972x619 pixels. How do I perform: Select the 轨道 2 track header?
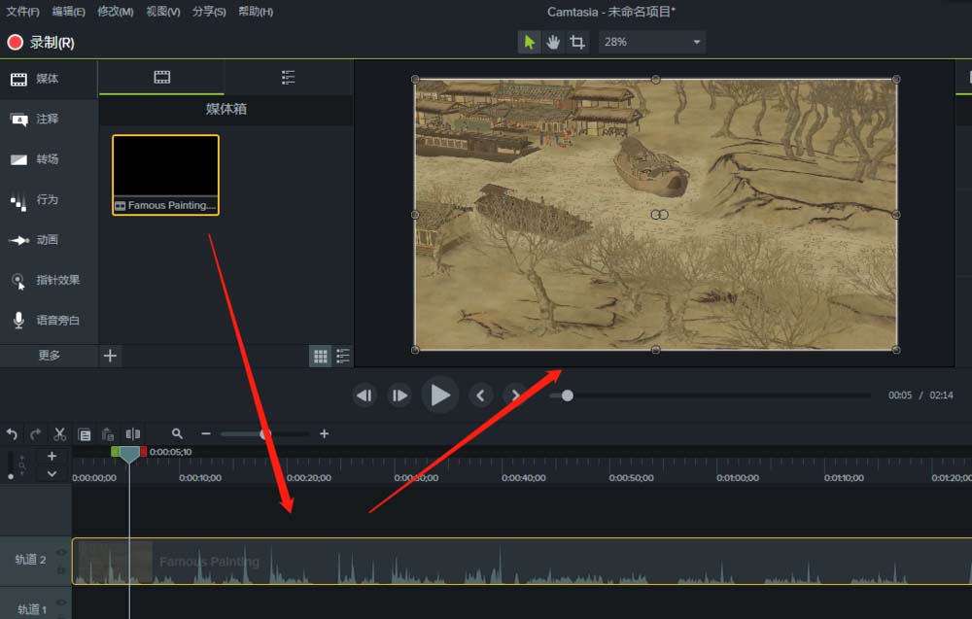(x=35, y=560)
